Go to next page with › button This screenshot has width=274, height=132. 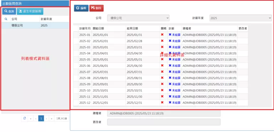[x=46, y=118]
